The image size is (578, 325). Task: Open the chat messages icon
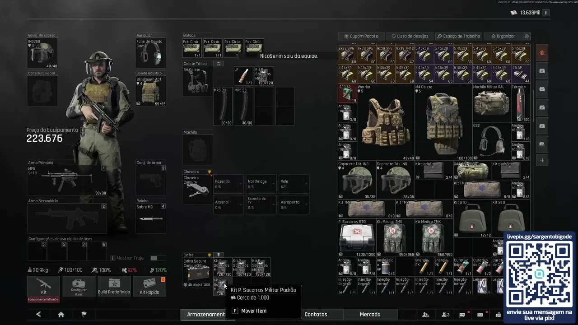tap(462, 315)
